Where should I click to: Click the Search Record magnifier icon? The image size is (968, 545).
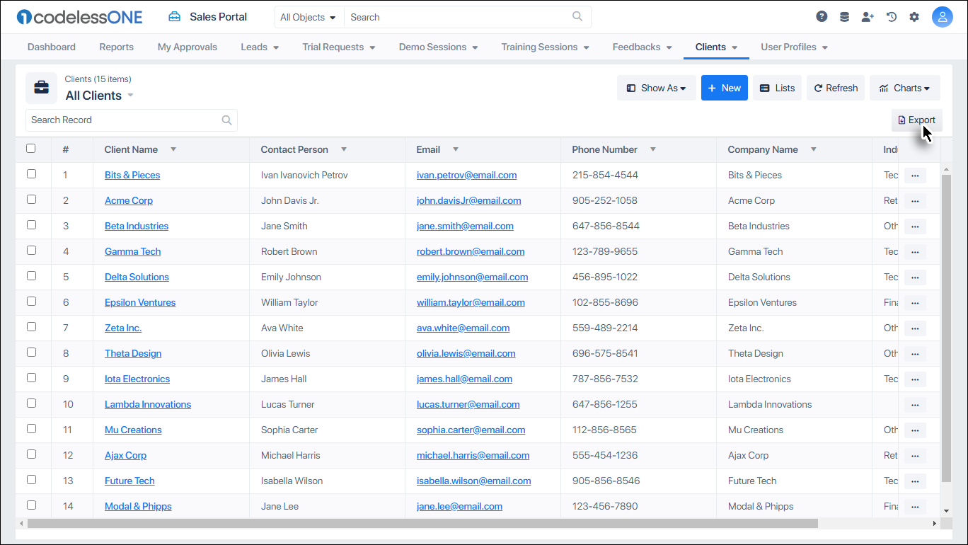[x=226, y=120]
